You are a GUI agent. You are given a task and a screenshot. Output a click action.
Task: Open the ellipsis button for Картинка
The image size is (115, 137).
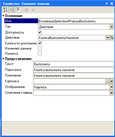click(x=108, y=81)
